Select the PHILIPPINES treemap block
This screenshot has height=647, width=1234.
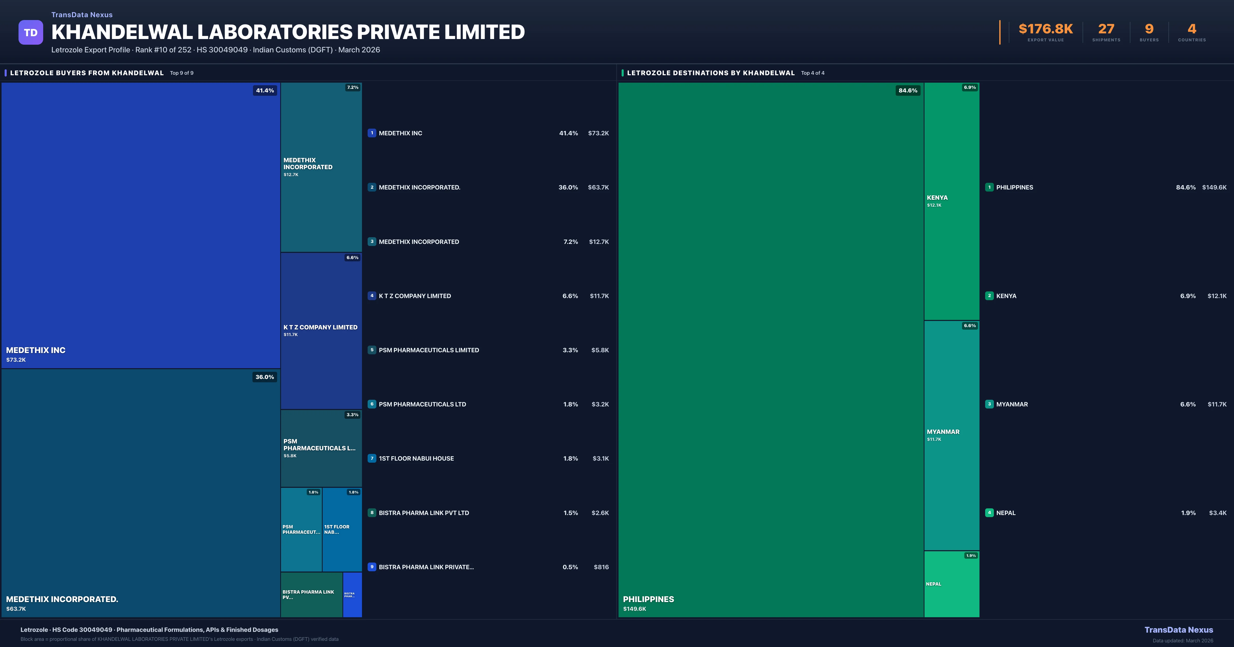770,349
